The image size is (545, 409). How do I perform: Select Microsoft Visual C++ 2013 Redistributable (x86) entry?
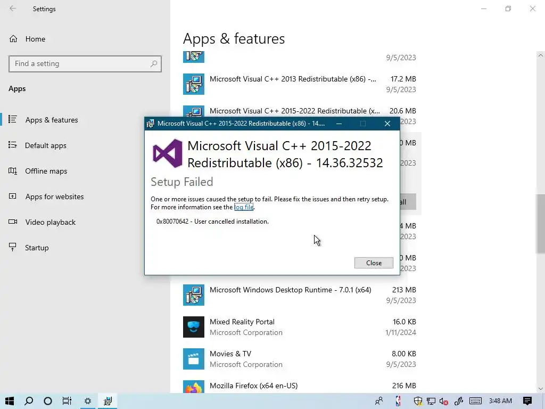tap(300, 84)
